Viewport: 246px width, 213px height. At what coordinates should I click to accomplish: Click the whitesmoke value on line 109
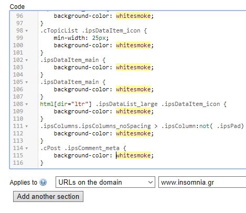[x=133, y=111]
